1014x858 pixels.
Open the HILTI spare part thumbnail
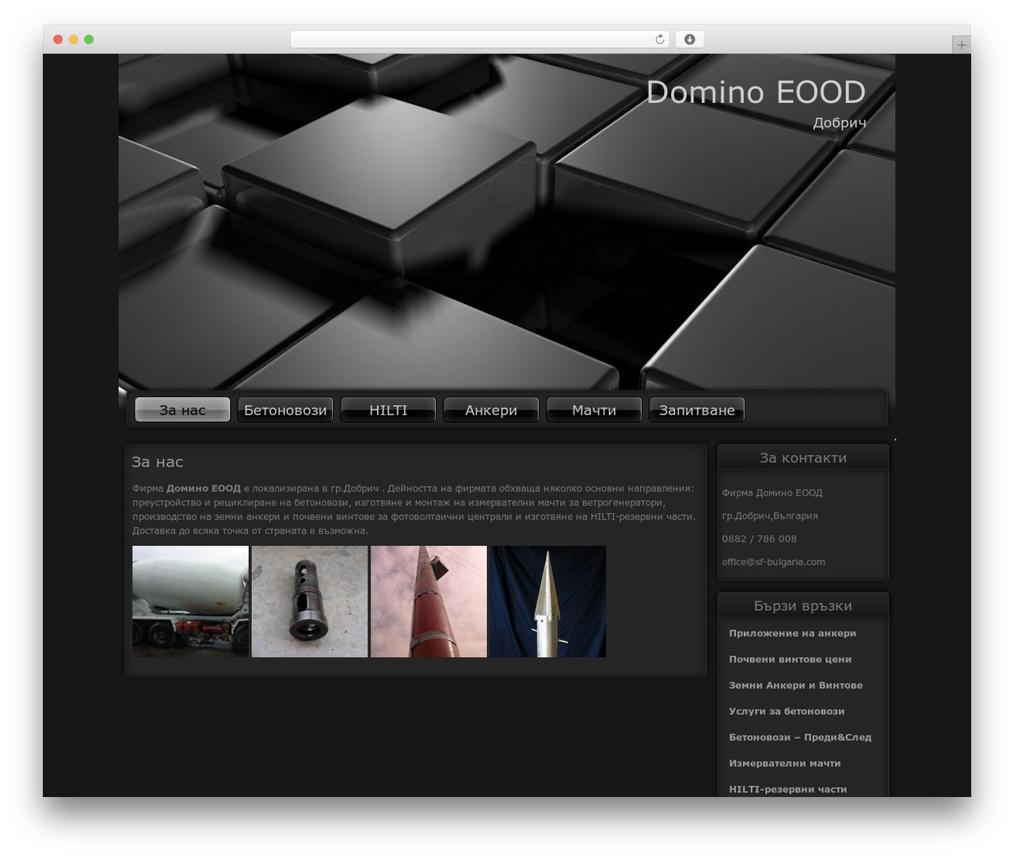pyautogui.click(x=310, y=602)
